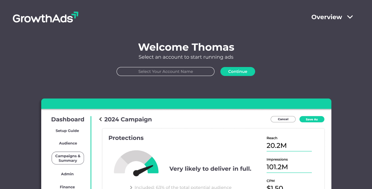Click the GrowthAds logo
This screenshot has height=189, width=372.
pyautogui.click(x=46, y=17)
